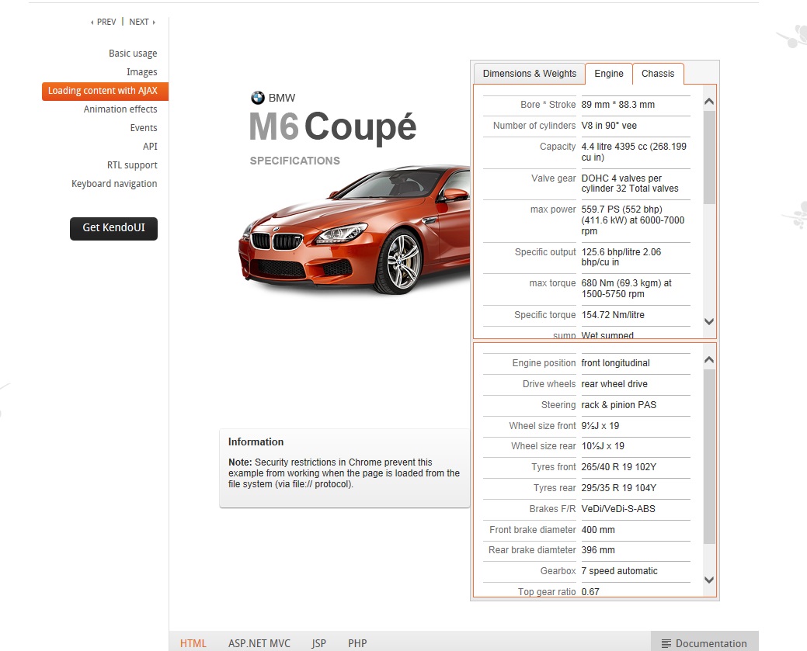Open the JSP code tab
Viewport: 807px width, 651px height.
318,643
